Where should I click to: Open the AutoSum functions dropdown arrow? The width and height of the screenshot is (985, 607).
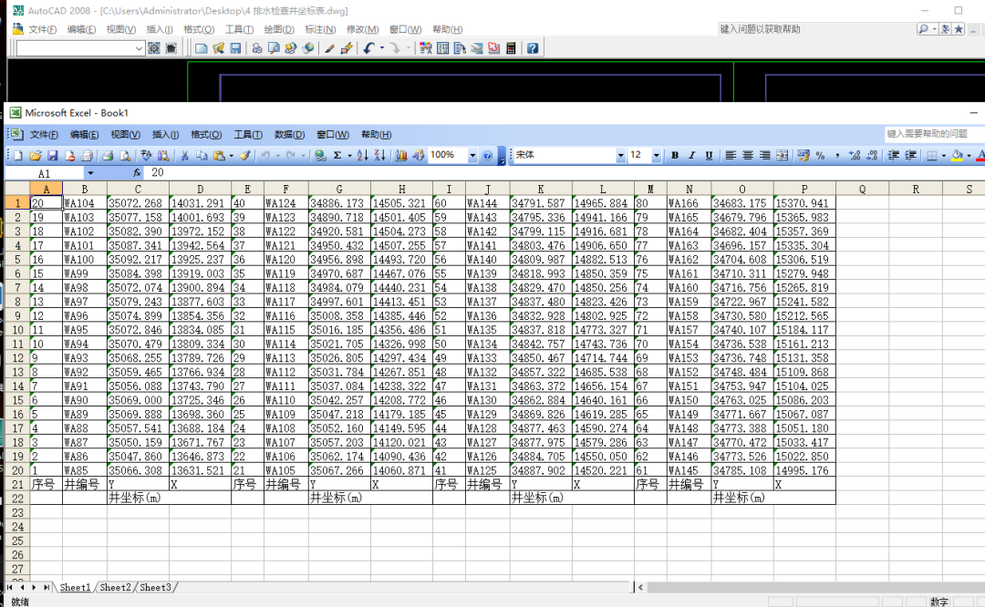tap(349, 156)
